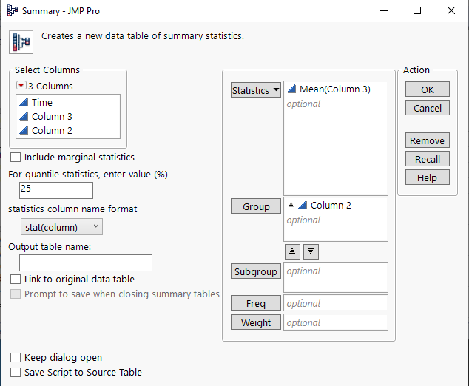Check the Keep dialog open option
Image resolution: width=469 pixels, height=386 pixels.
point(16,358)
